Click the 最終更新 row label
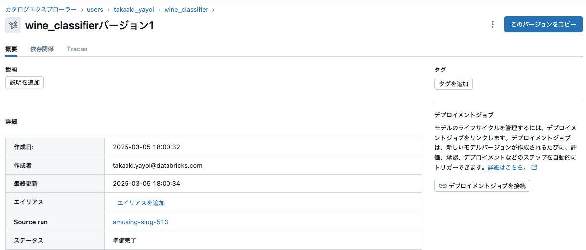Viewport: 586px width, 250px height. tap(25, 183)
